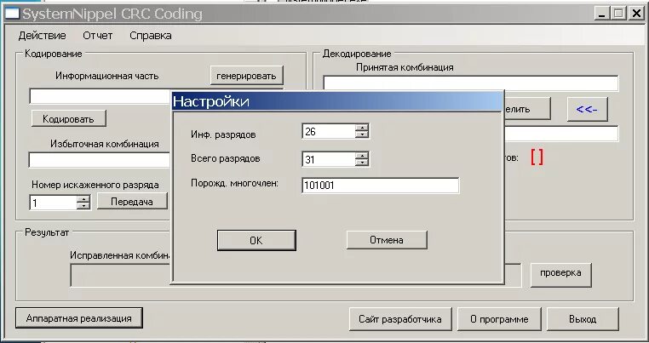Click the Порожд. многочлен label
The height and width of the screenshot is (343, 649).
(234, 183)
